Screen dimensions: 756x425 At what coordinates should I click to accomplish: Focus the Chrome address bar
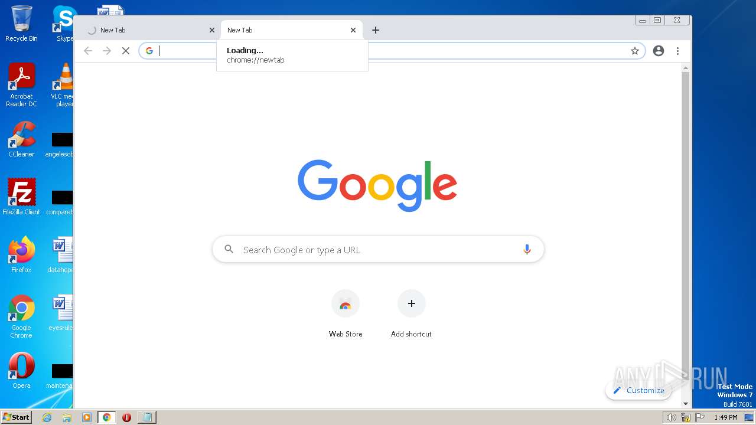392,51
